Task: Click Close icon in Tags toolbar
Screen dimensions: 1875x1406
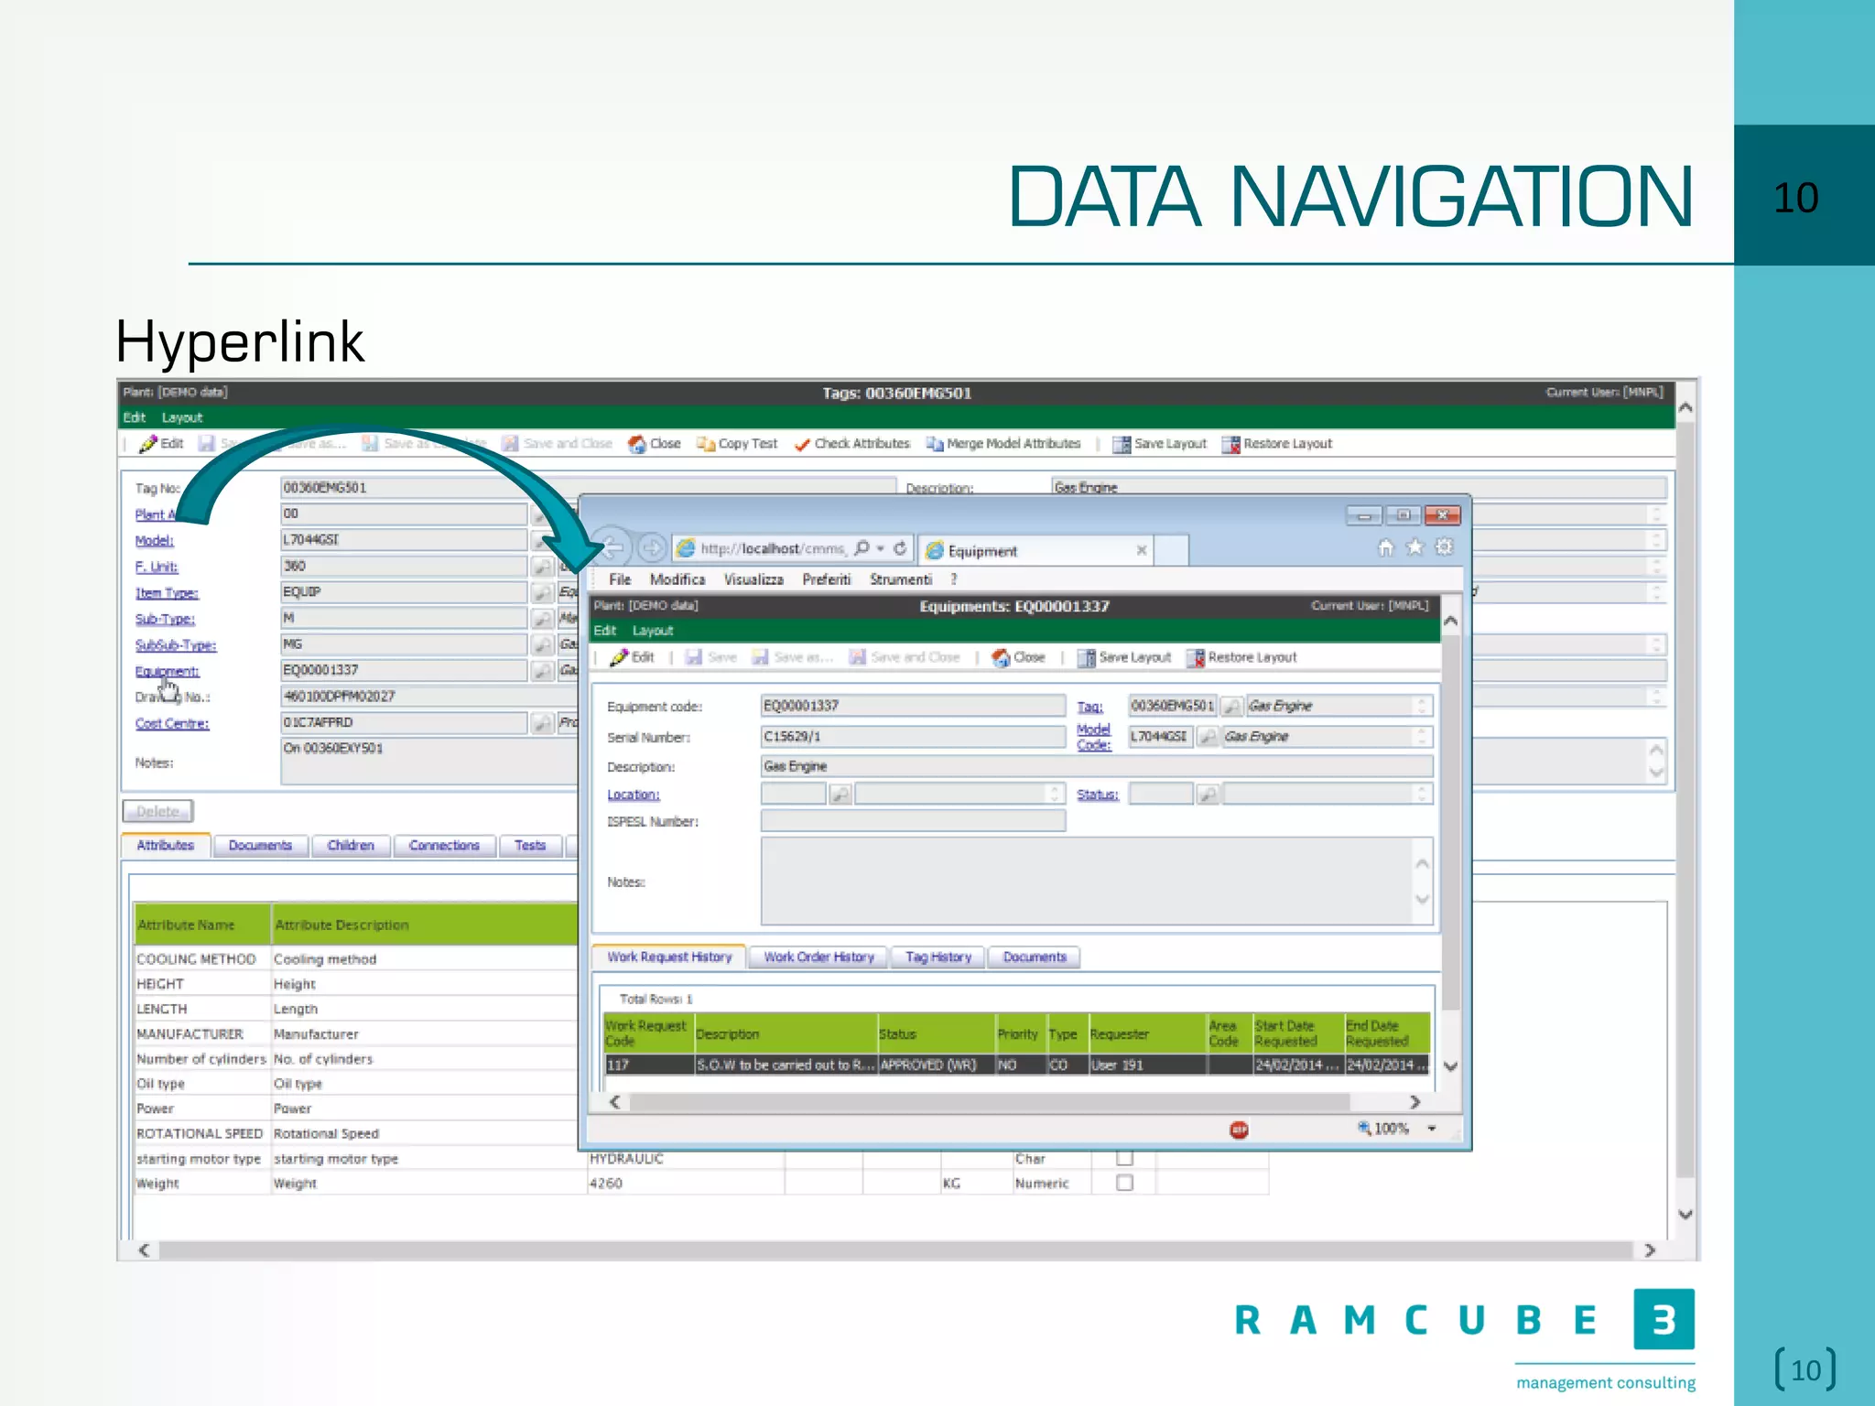Action: (x=637, y=444)
